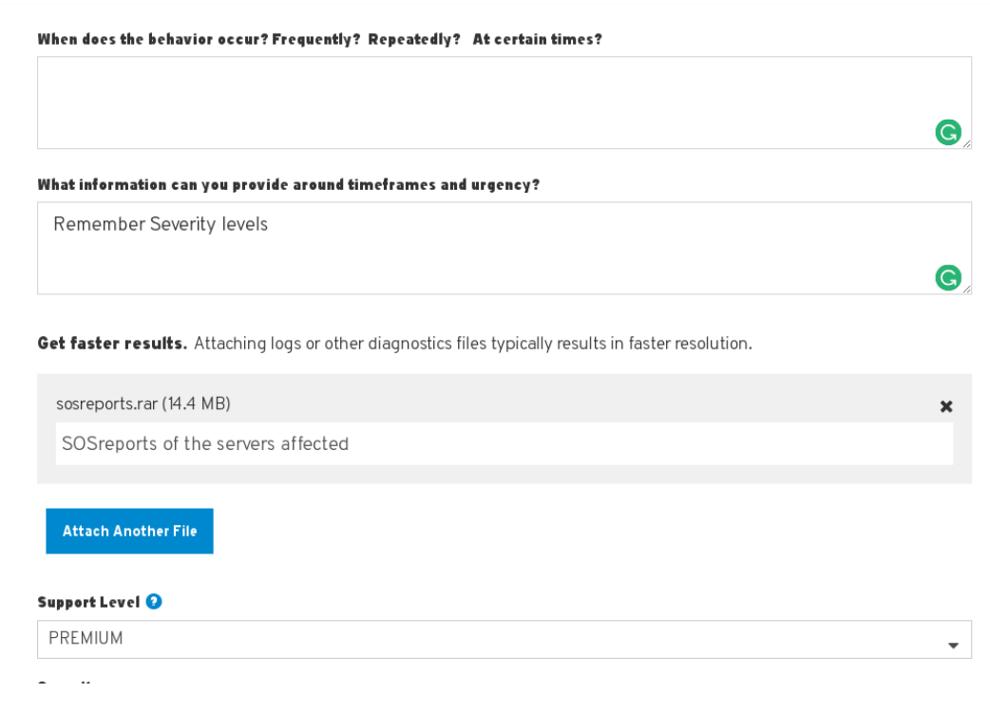This screenshot has width=990, height=712.
Task: Click the 'Remember Severity levels' text
Action: [x=161, y=225]
